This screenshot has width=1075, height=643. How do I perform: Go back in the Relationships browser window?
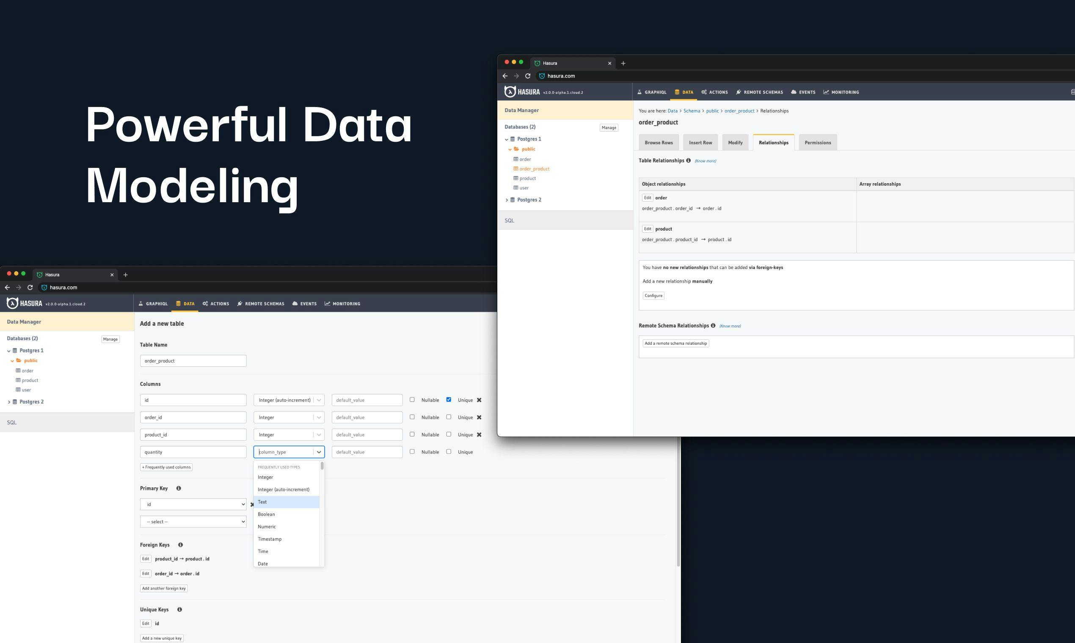tap(505, 76)
